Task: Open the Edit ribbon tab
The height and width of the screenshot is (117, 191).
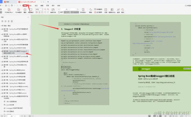Action: (x=42, y=6)
